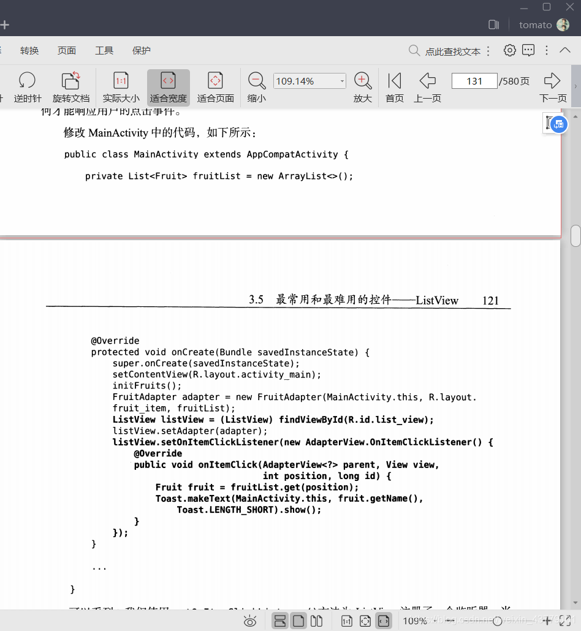Image resolution: width=581 pixels, height=631 pixels.
Task: Select 适合页面 fit page view
Action: [x=215, y=88]
